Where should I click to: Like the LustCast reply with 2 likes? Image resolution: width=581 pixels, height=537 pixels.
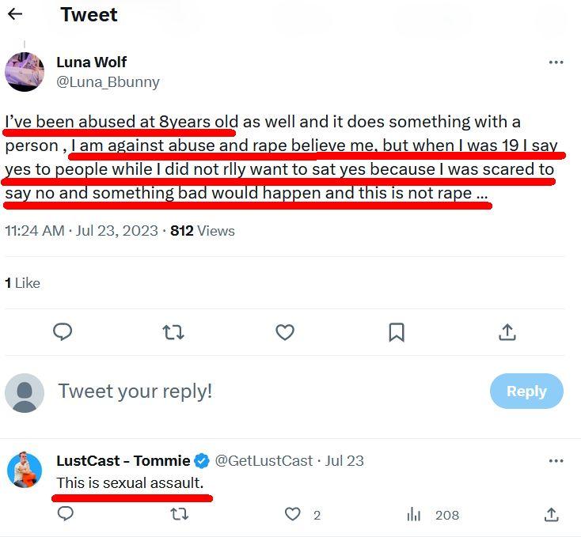(294, 515)
